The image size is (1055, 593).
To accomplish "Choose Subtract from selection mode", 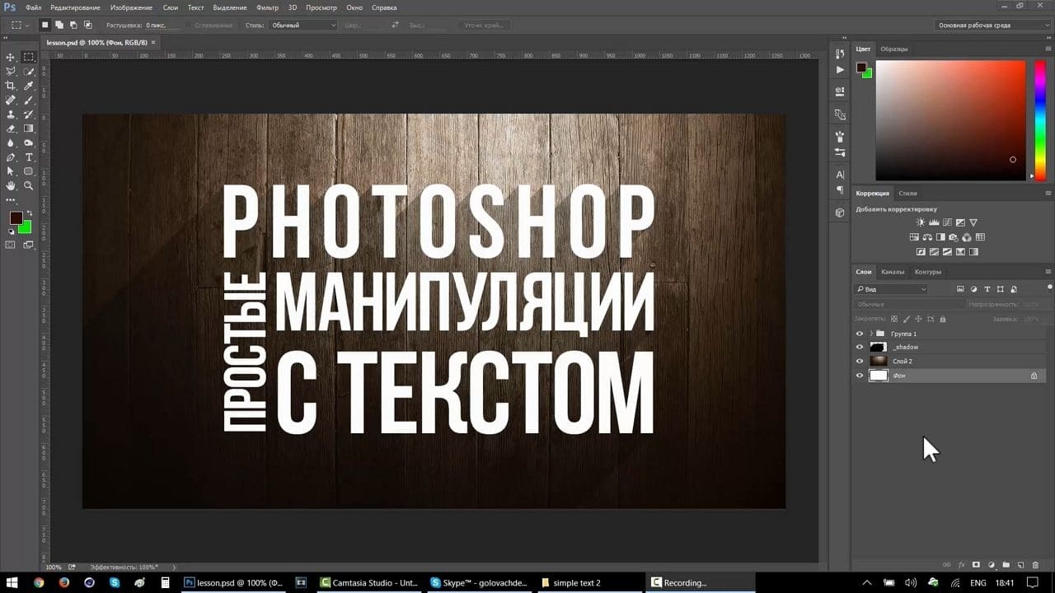I will (74, 25).
